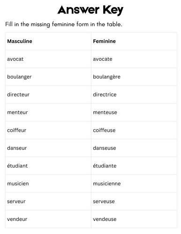This screenshot has width=181, height=234.
Task: Click the coiffeur cell
Action: coord(48,130)
